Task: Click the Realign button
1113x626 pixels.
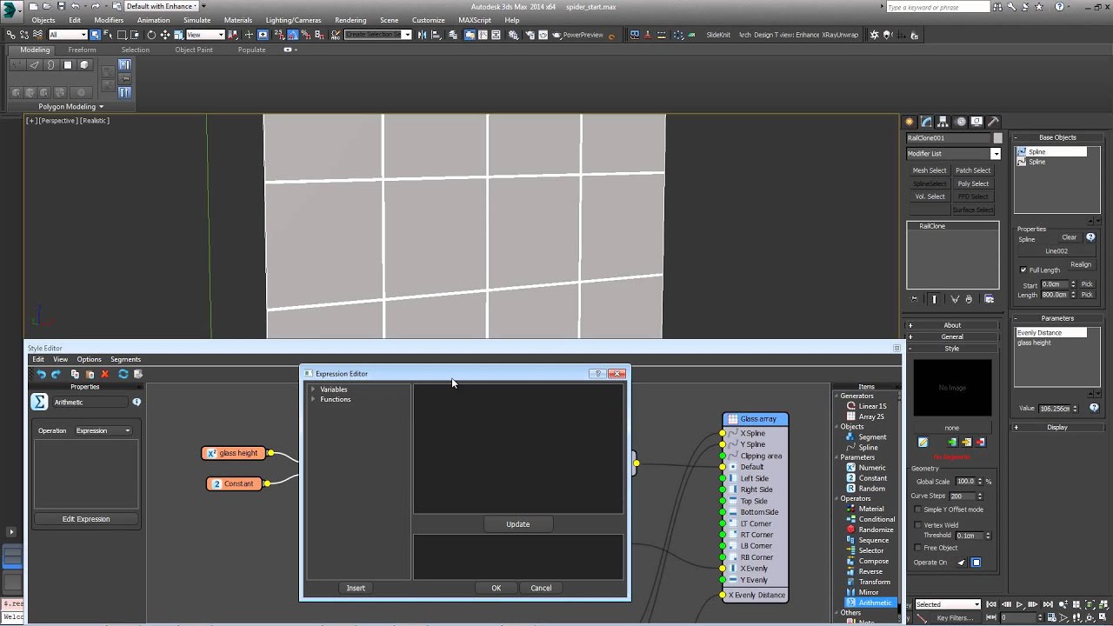Action: 1081,264
